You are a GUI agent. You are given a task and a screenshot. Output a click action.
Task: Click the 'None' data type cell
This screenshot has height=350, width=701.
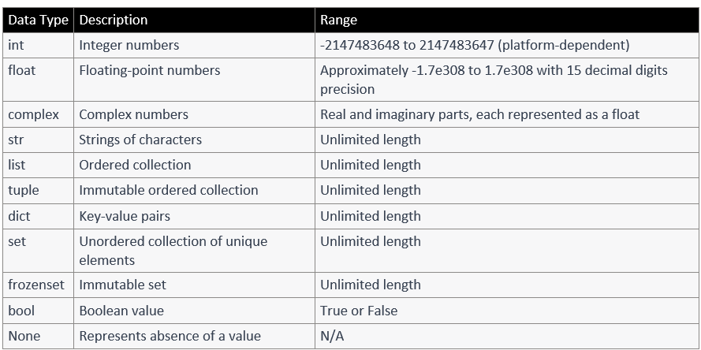click(x=38, y=336)
